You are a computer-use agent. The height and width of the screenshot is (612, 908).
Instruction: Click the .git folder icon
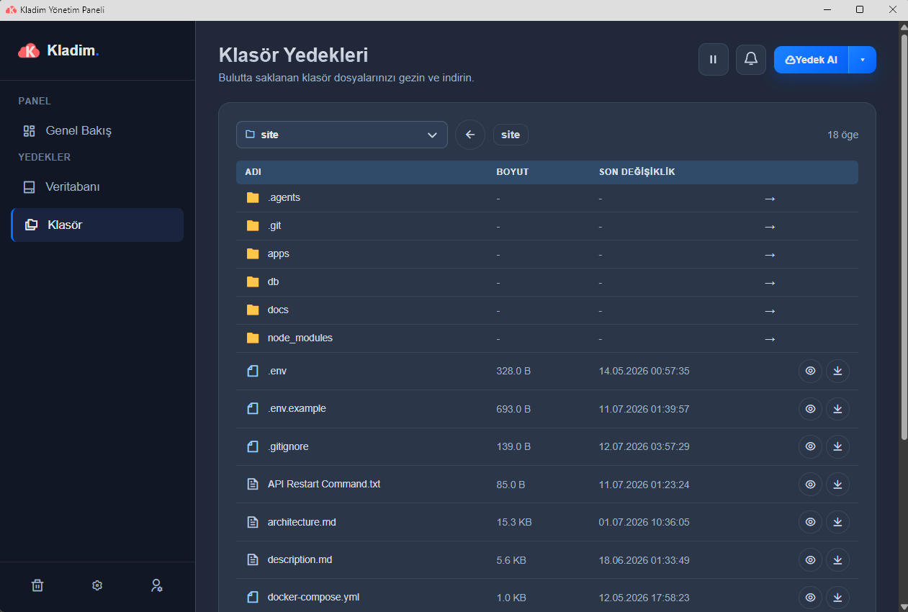coord(253,225)
